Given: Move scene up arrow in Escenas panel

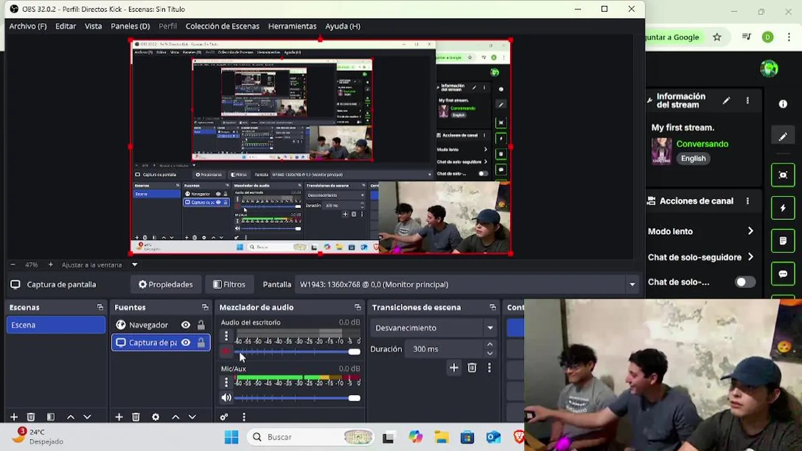Looking at the screenshot, I should 70,417.
